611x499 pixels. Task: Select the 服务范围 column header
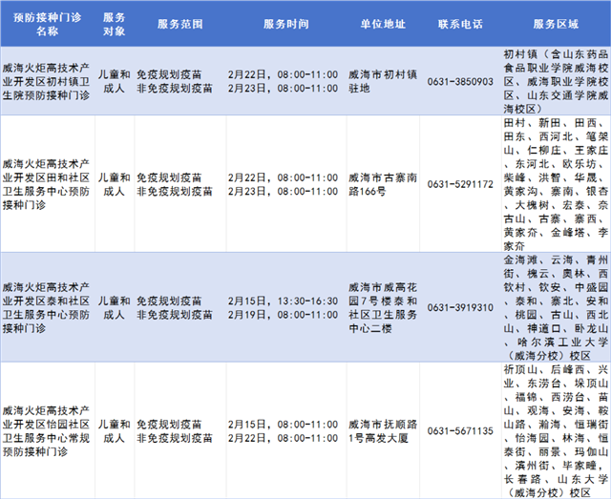[178, 24]
